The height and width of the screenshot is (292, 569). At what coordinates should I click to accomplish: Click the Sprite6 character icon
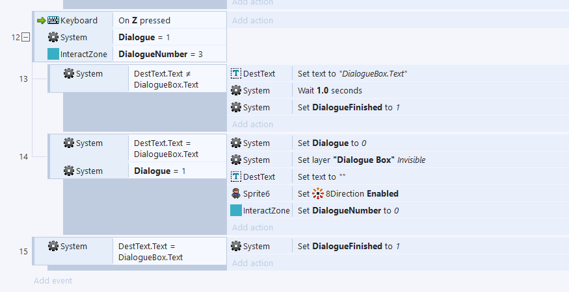[x=236, y=193]
